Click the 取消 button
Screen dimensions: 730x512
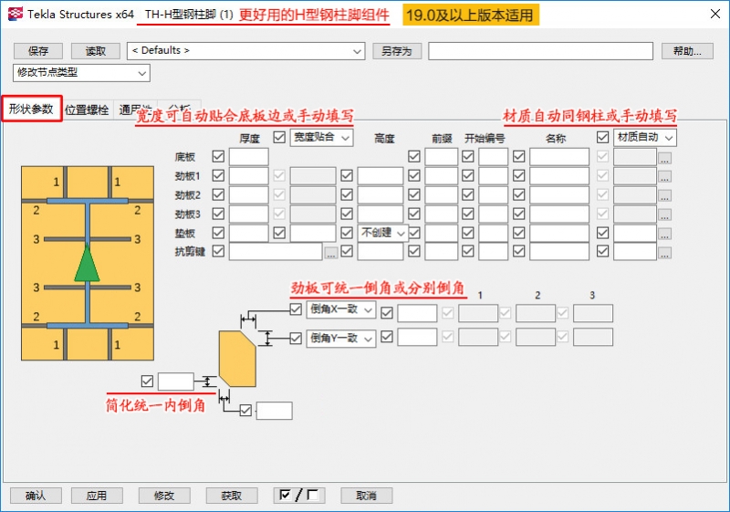click(x=367, y=496)
